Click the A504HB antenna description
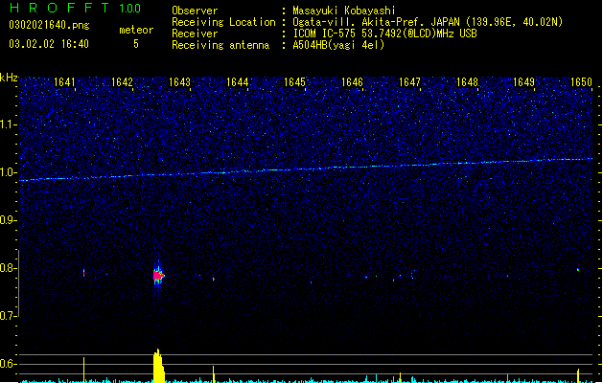The image size is (603, 383). click(x=338, y=45)
